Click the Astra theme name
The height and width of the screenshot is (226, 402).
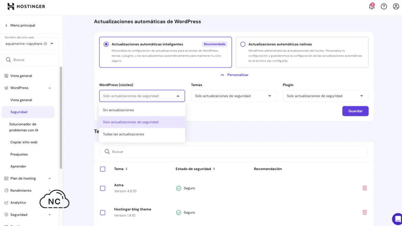click(x=119, y=185)
